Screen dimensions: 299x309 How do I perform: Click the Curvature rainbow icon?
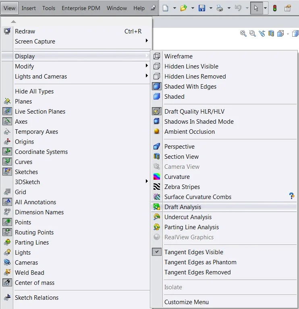click(157, 176)
